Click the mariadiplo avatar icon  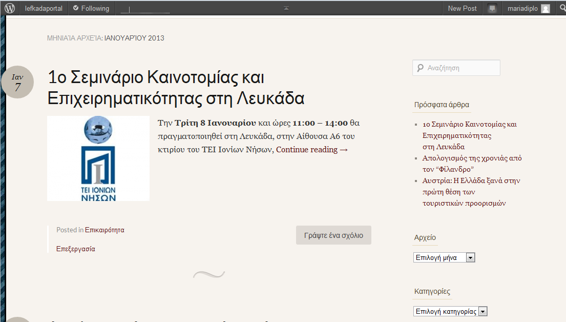(546, 8)
